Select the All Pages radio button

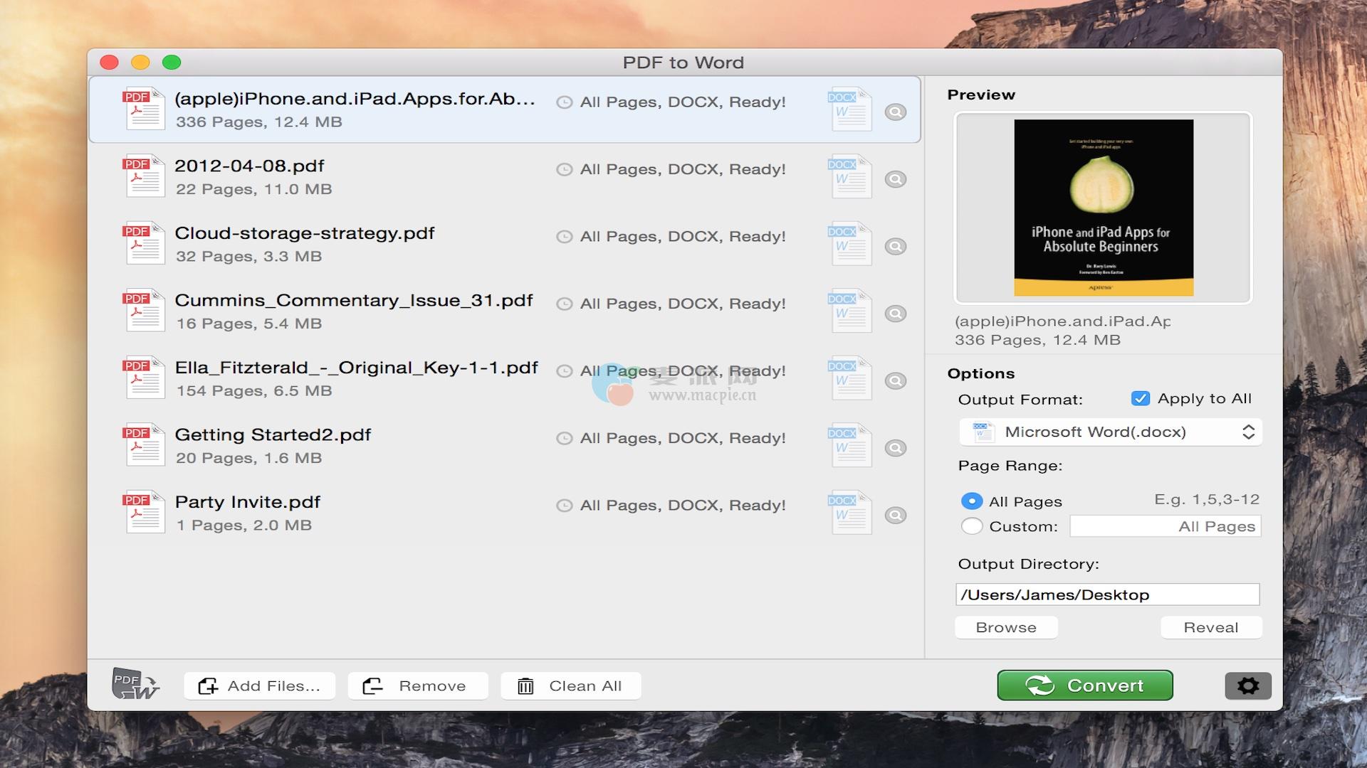(x=971, y=501)
